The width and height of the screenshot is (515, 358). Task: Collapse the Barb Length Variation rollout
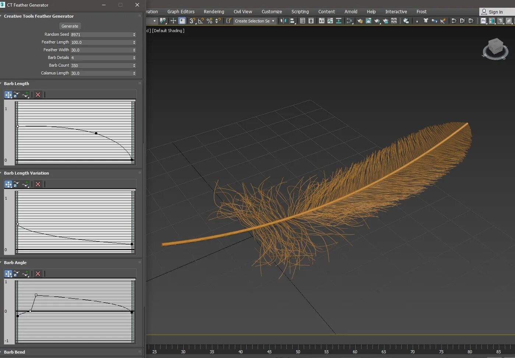click(x=26, y=173)
